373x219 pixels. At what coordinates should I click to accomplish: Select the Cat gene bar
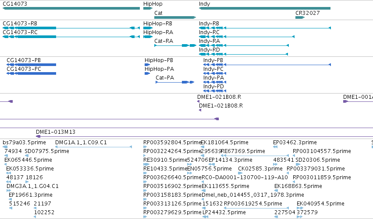pos(175,17)
